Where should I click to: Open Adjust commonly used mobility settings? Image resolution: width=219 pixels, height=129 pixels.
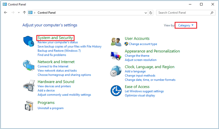[64, 95]
